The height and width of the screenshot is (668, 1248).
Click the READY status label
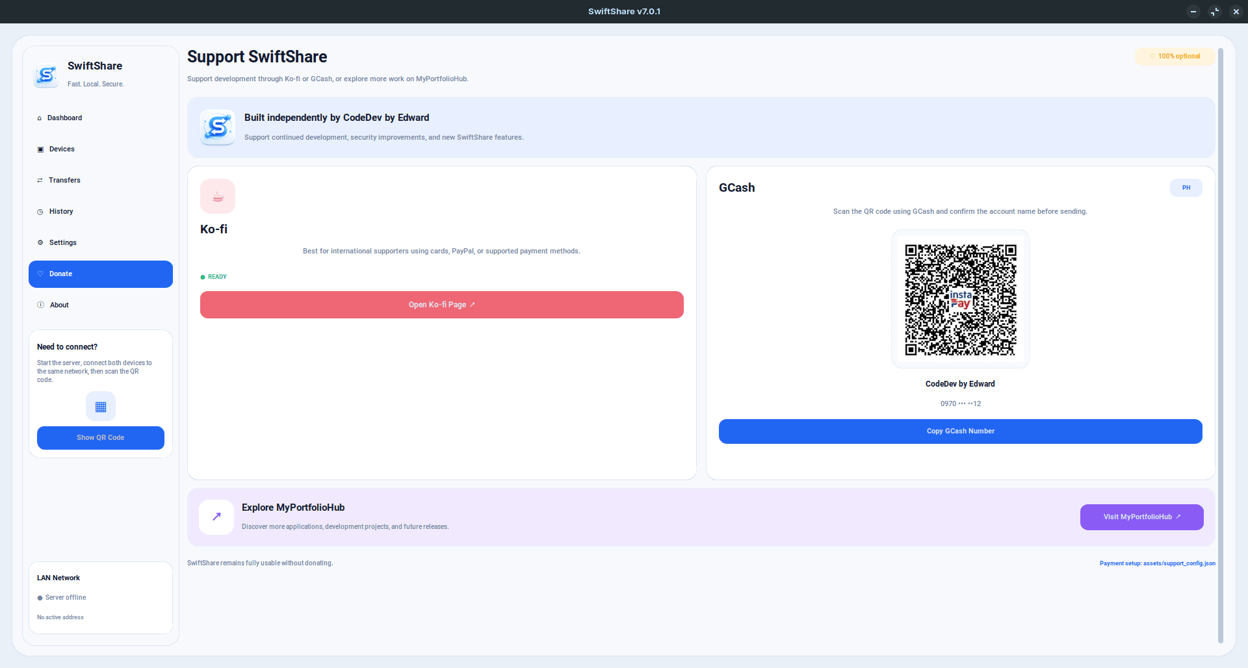pyautogui.click(x=217, y=277)
